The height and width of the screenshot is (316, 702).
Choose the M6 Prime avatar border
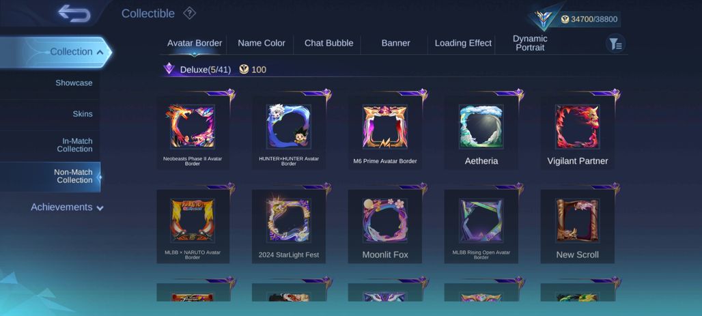(x=385, y=132)
